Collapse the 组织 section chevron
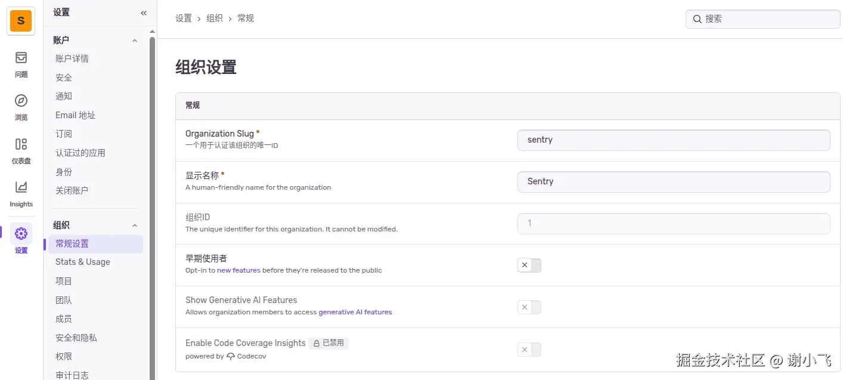Image resolution: width=843 pixels, height=380 pixels. tap(135, 225)
